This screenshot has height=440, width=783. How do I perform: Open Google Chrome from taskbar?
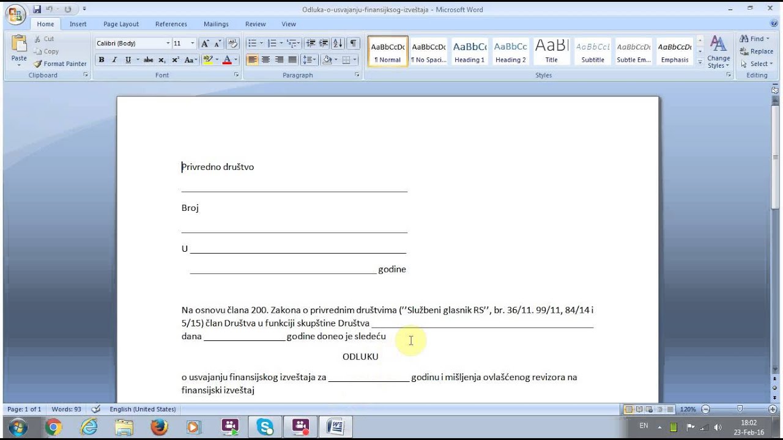point(53,427)
